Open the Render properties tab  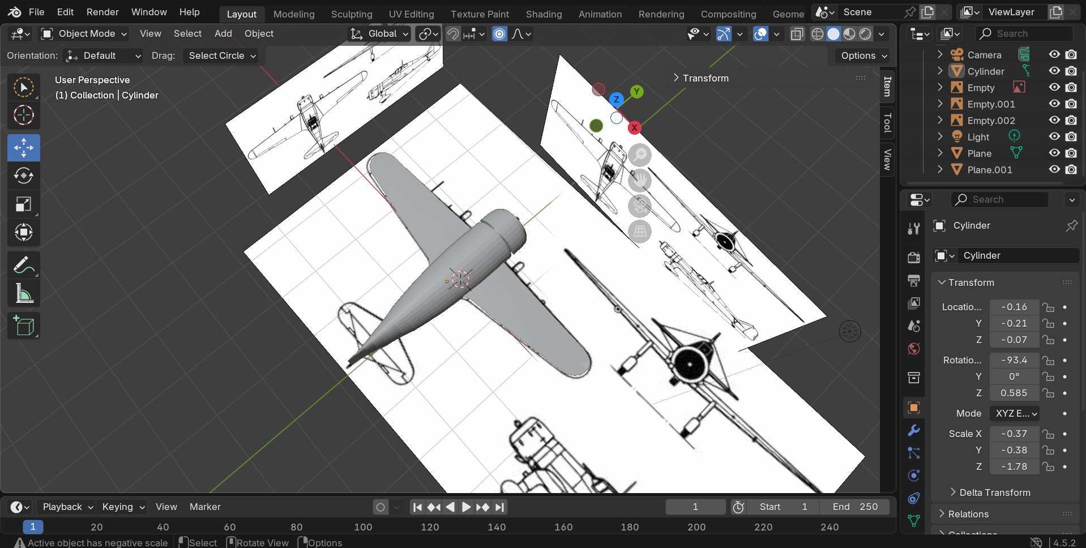click(913, 258)
